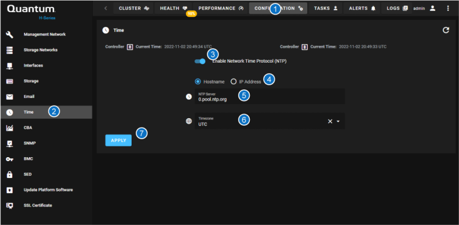Clear the Timezone selection with X
459x225 pixels.
coord(330,121)
